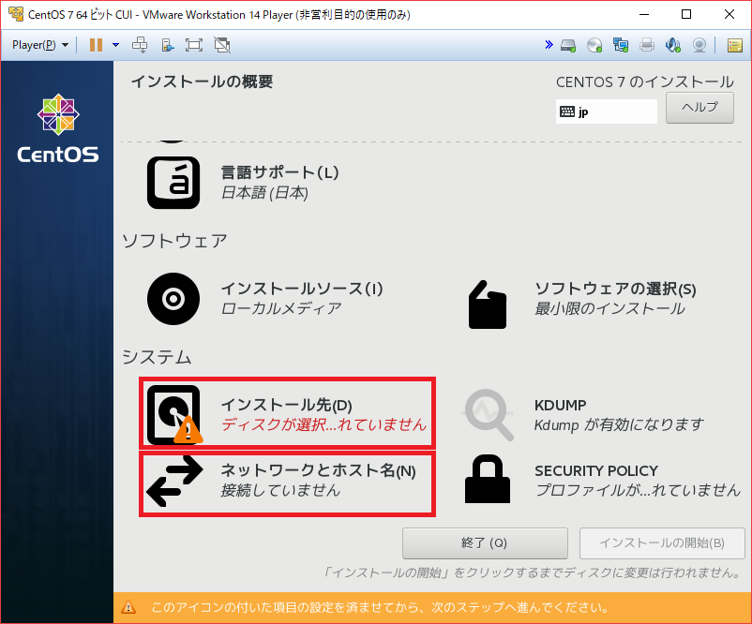Click the printer device icon
Image resolution: width=752 pixels, height=624 pixels.
(x=647, y=46)
